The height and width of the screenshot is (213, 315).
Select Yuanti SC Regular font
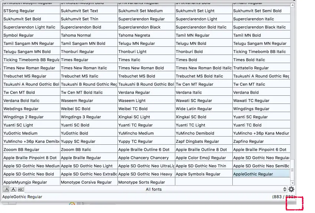pyautogui.click(x=261, y=117)
